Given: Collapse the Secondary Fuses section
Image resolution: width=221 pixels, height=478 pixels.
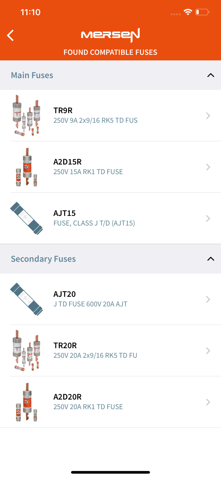Looking at the screenshot, I should (210, 258).
